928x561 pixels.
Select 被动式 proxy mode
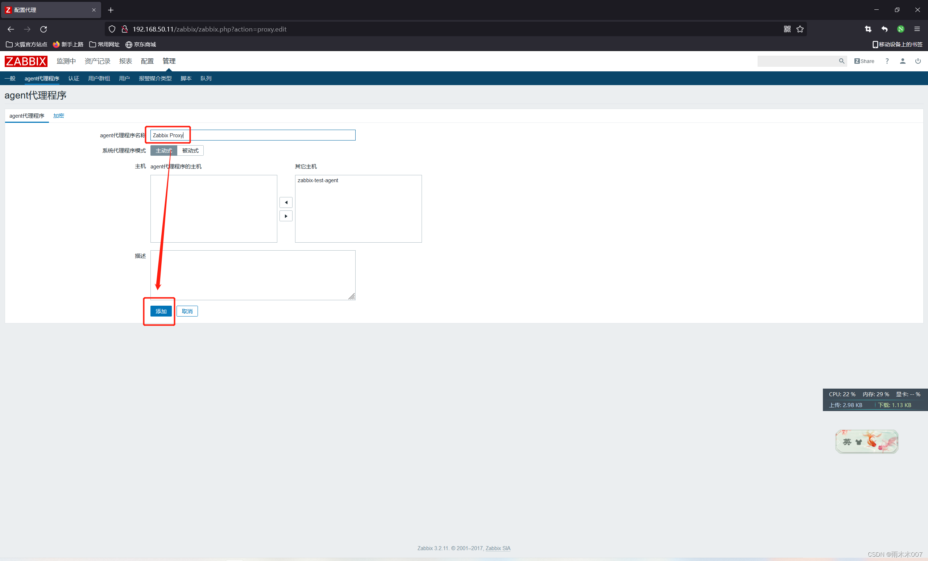click(190, 151)
